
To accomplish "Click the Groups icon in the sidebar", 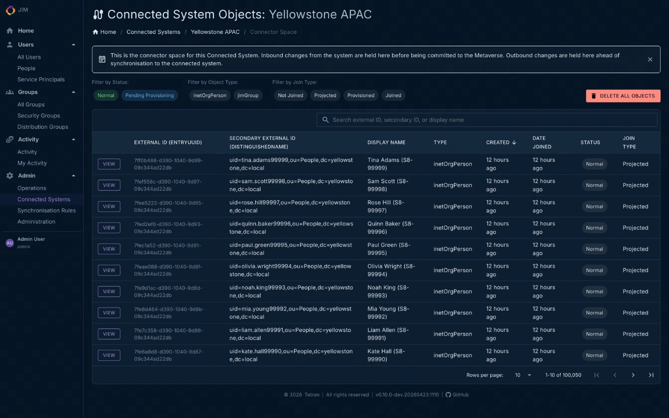I will tap(9, 92).
